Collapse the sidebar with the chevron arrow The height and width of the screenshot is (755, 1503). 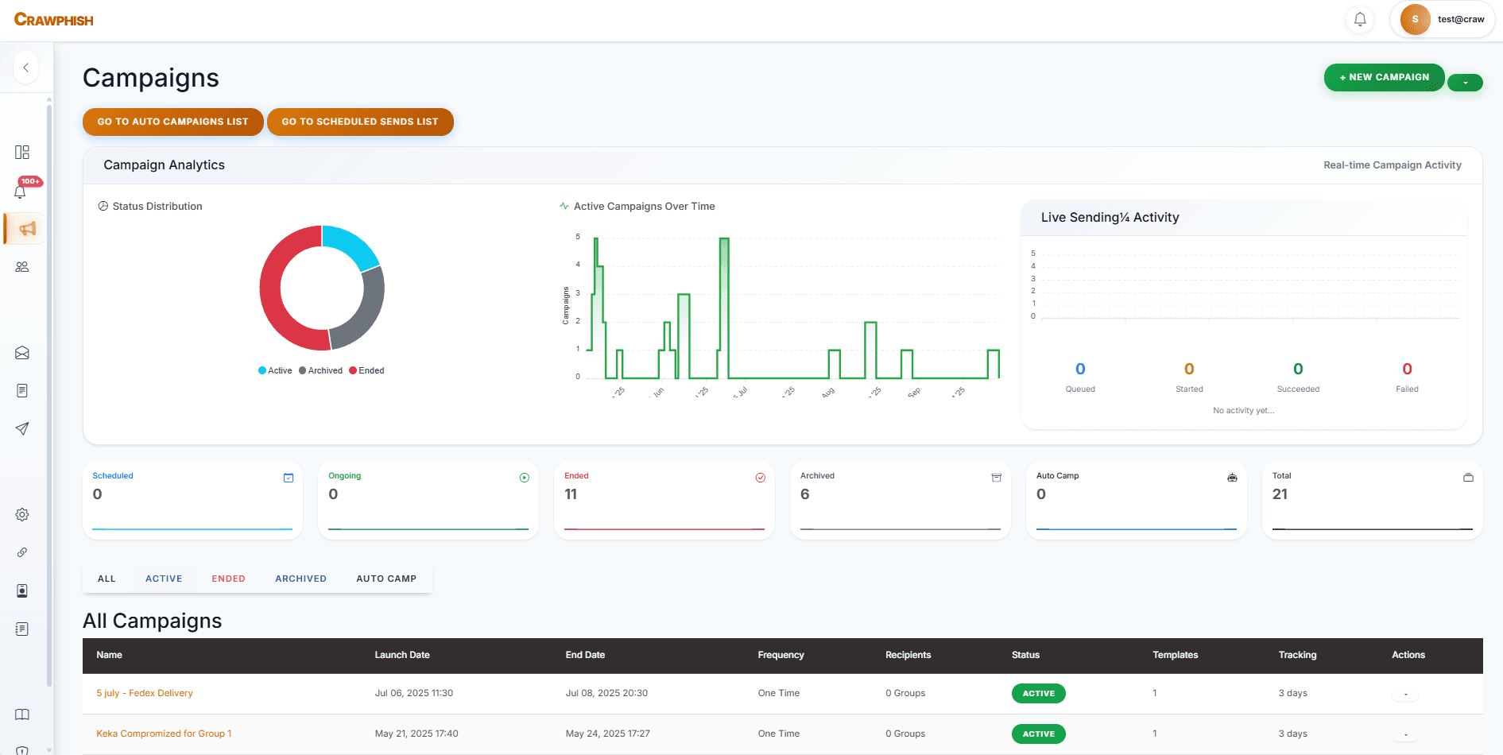tap(25, 68)
